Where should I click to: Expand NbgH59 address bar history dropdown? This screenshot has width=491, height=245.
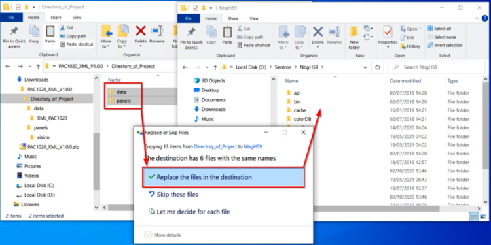point(365,67)
